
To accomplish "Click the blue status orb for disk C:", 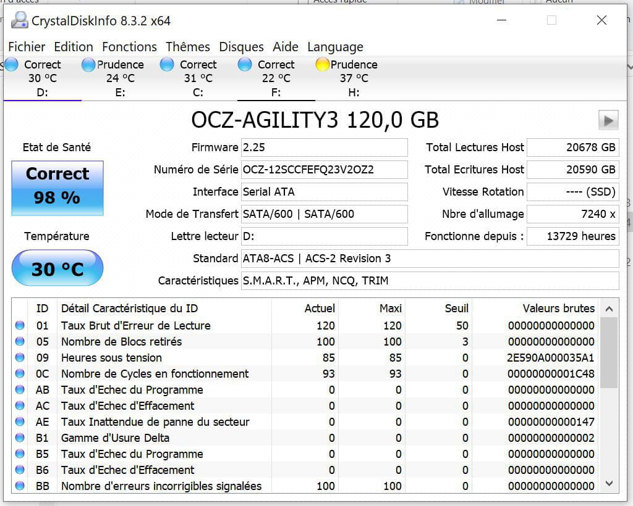I will tap(167, 64).
